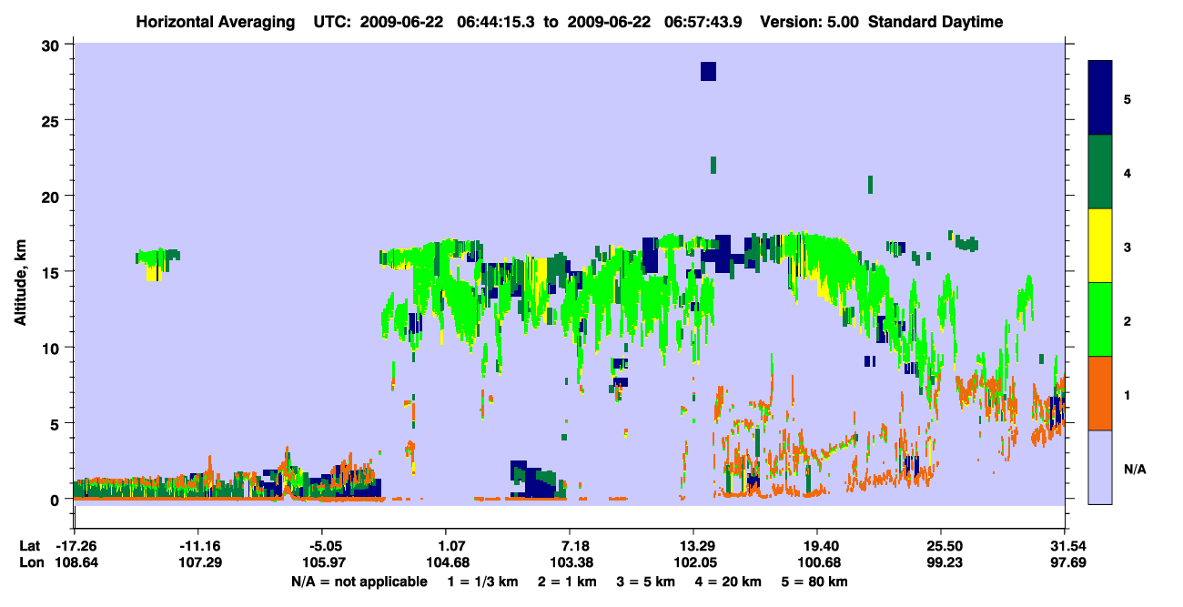Image resolution: width=1183 pixels, height=607 pixels.
Task: Click the lavender N/A colorbar segment
Action: 1100,467
